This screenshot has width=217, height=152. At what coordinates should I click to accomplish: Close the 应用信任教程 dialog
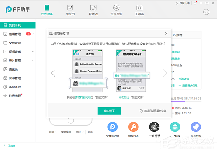coord(166,34)
